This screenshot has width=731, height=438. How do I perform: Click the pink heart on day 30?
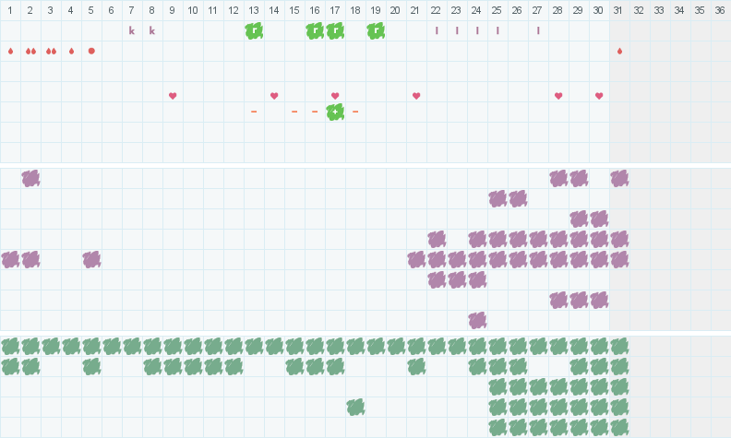[x=599, y=96]
